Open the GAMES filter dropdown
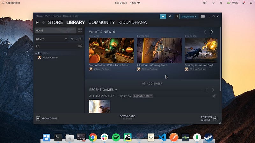 point(51,39)
